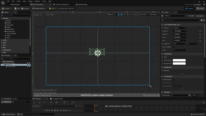The width and height of the screenshot is (206, 116).
Task: Click timeline play forward control
Action: (58, 111)
